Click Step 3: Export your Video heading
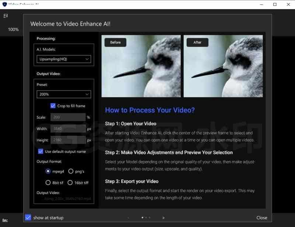This screenshot has height=227, width=295. click(132, 181)
